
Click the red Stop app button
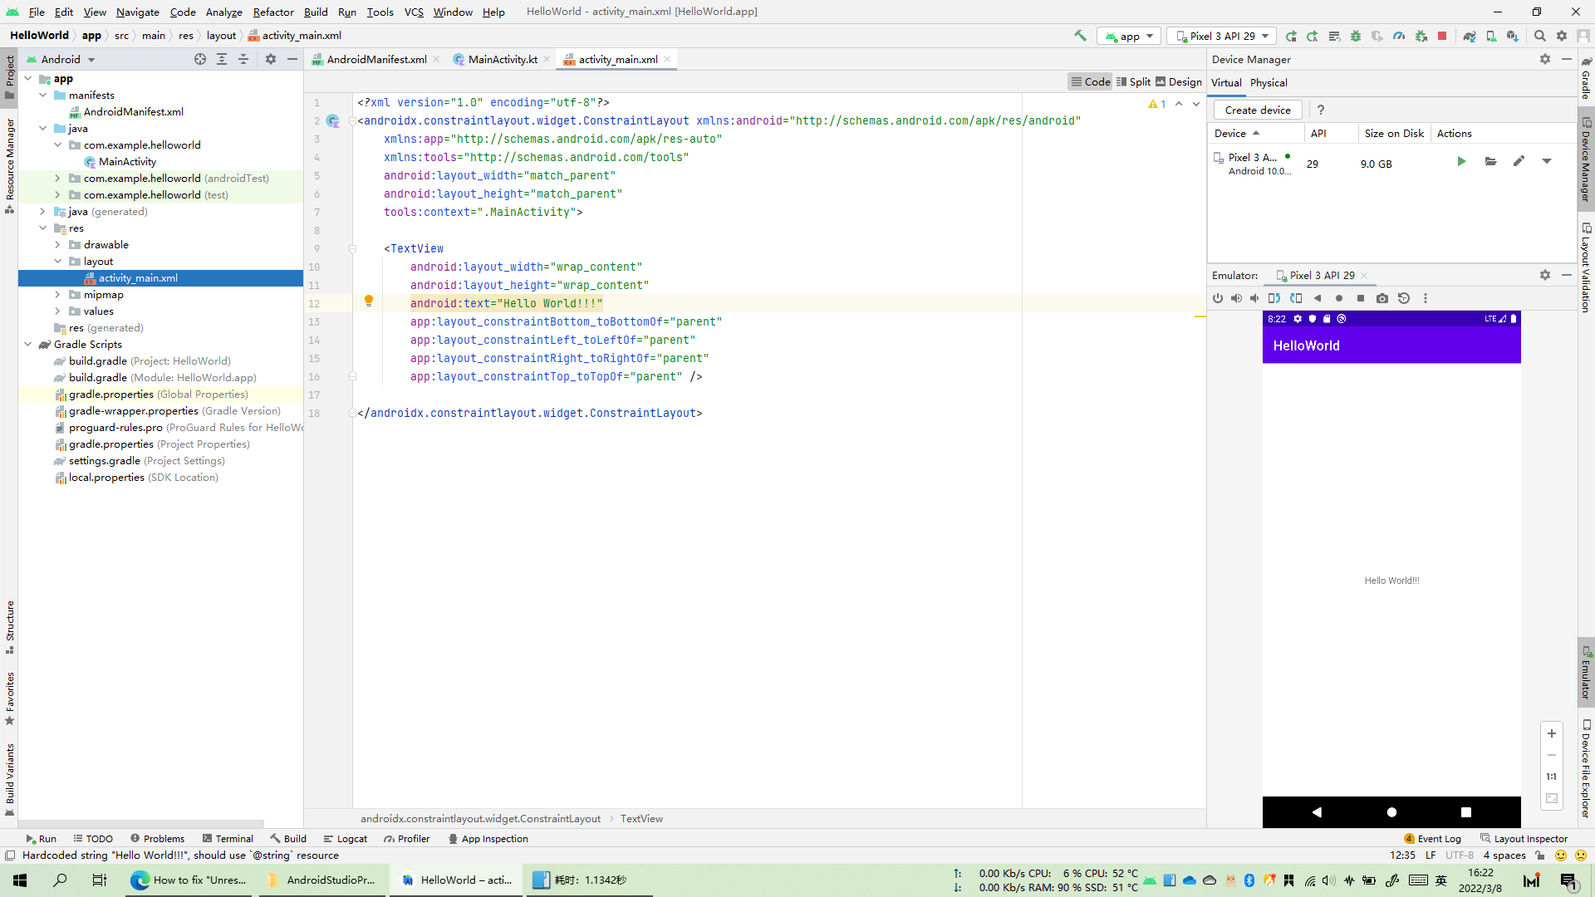(x=1442, y=36)
